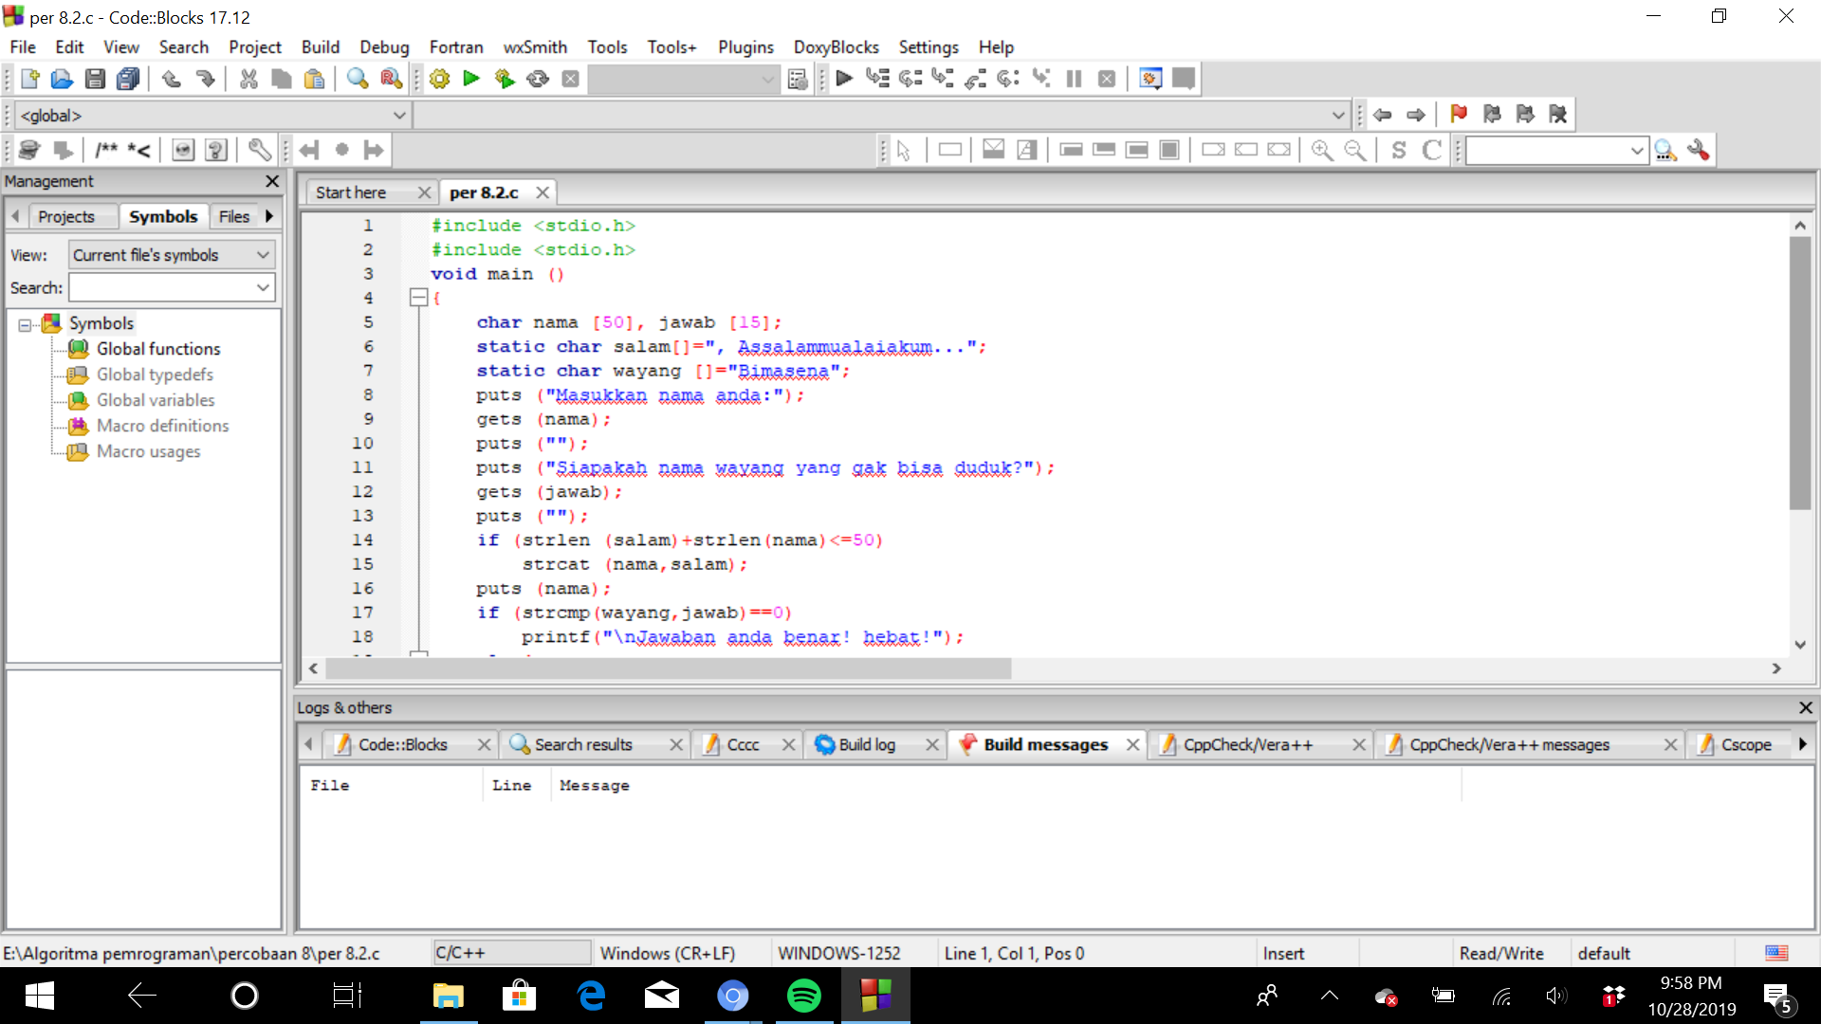Image resolution: width=1821 pixels, height=1024 pixels.
Task: Jump forward using the right arrow icon
Action: click(1416, 115)
